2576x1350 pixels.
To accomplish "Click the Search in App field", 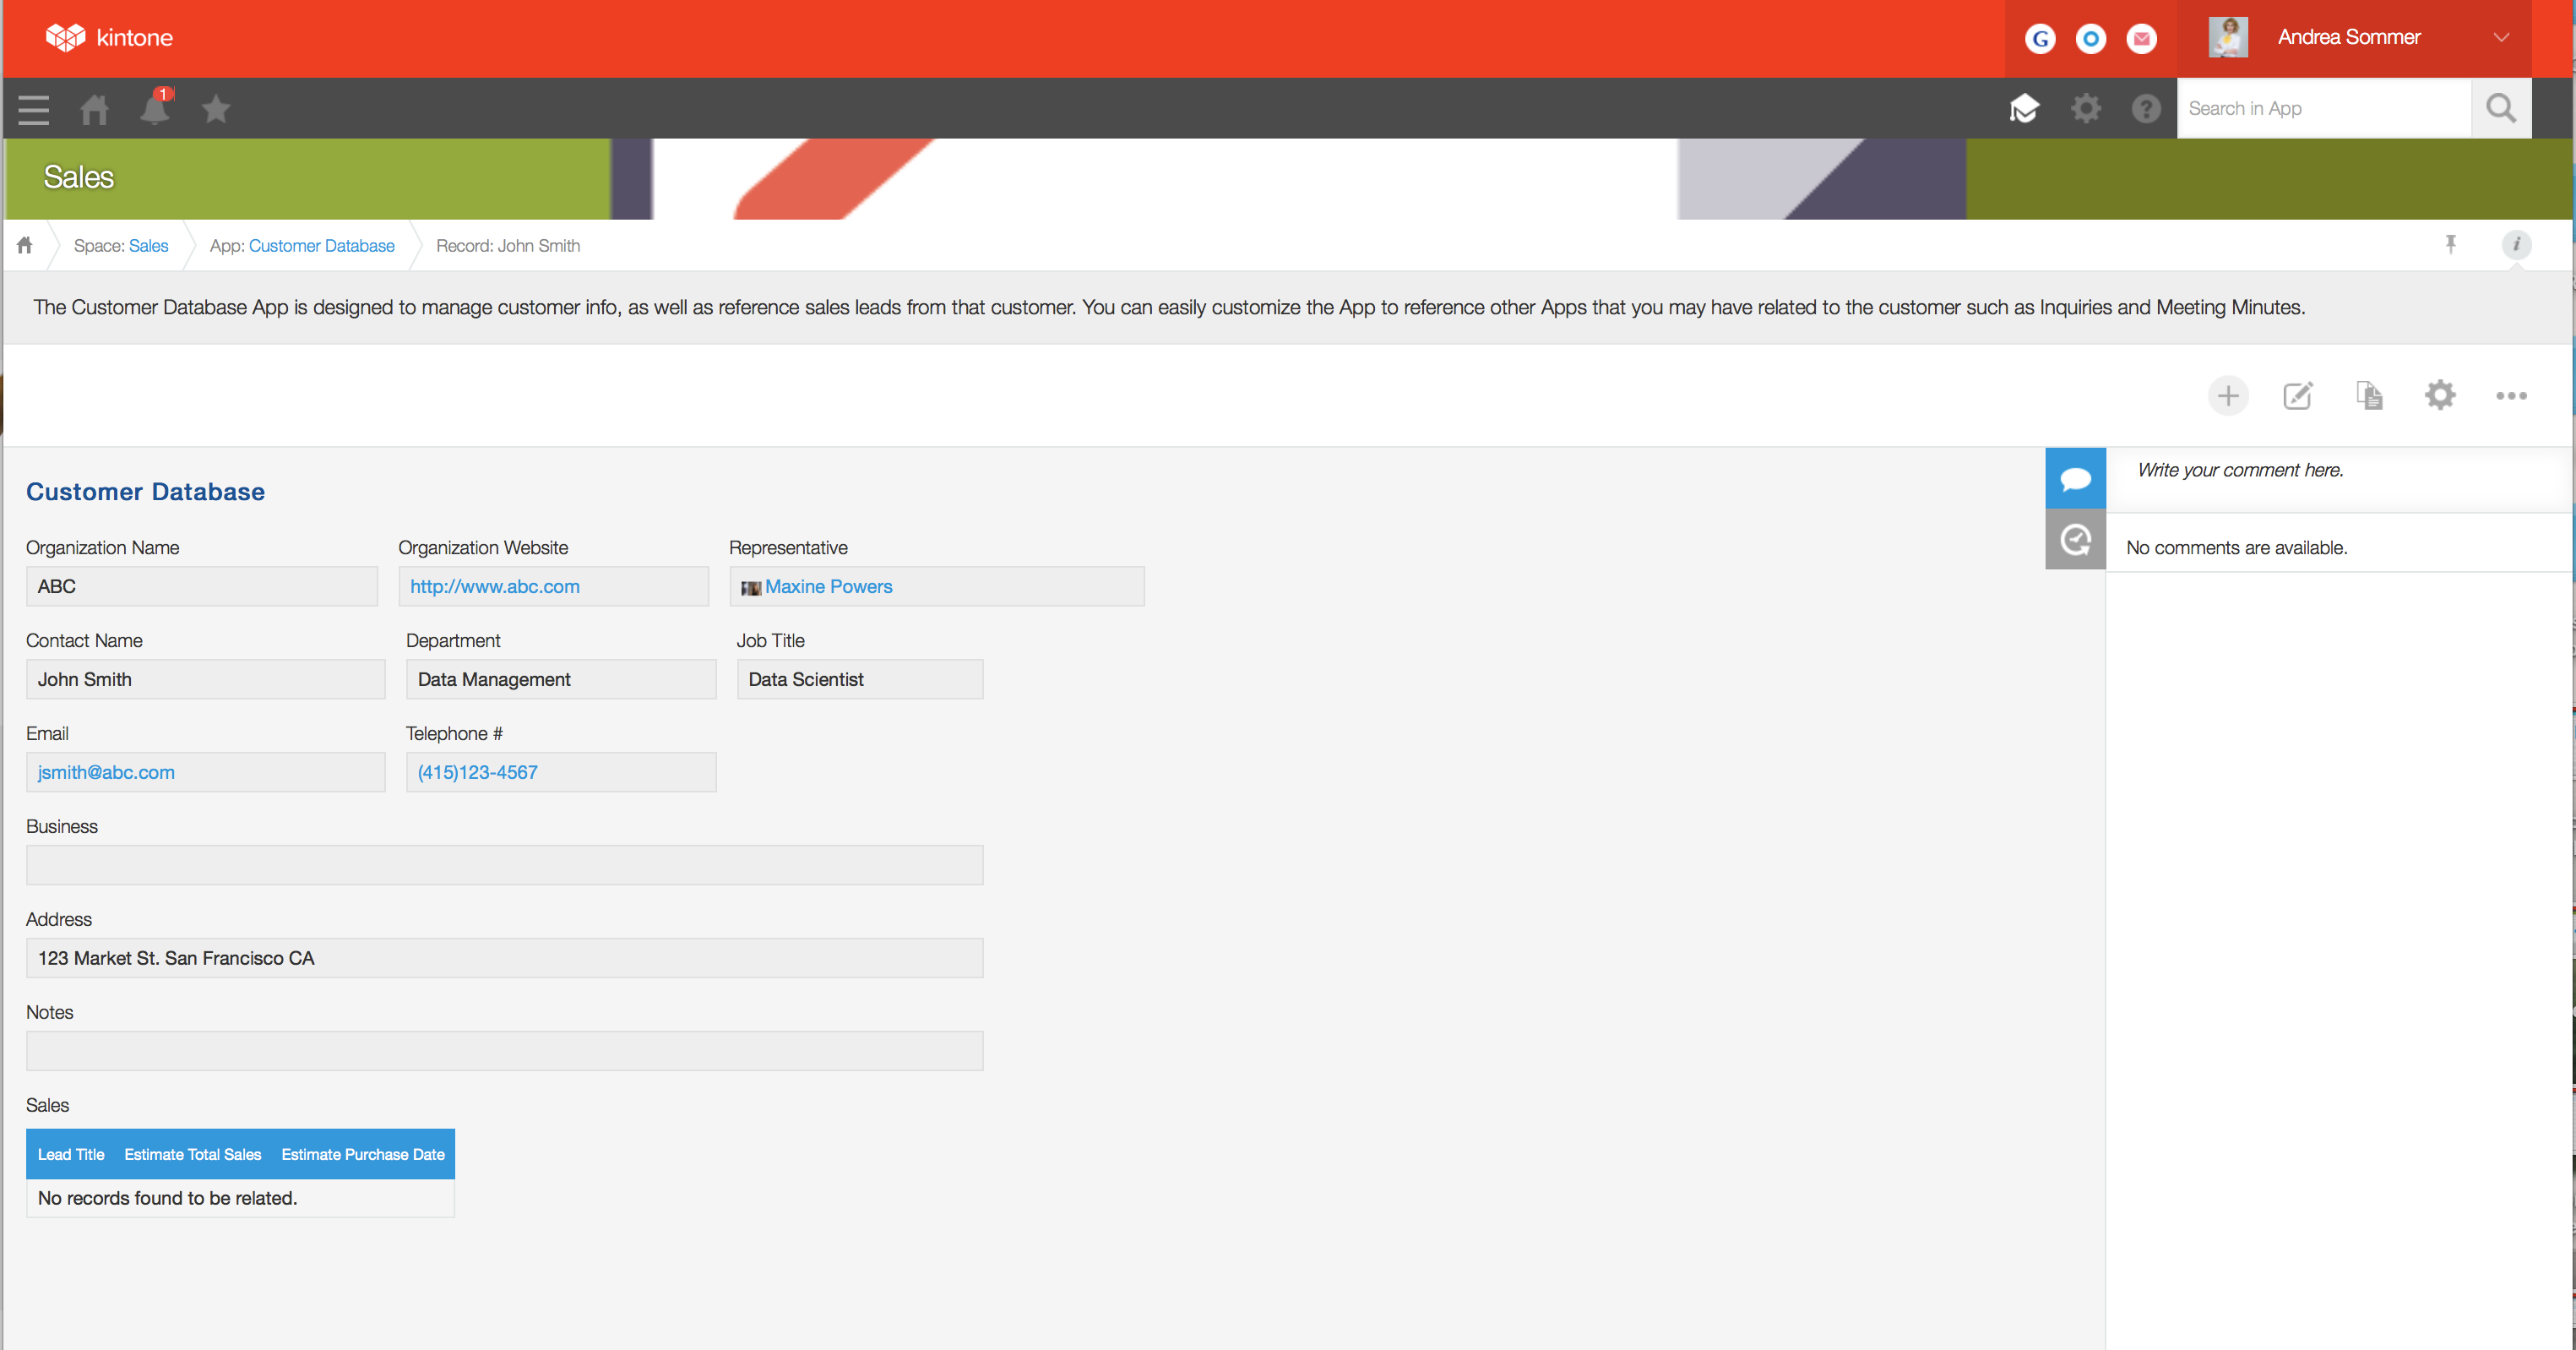I will (2323, 109).
